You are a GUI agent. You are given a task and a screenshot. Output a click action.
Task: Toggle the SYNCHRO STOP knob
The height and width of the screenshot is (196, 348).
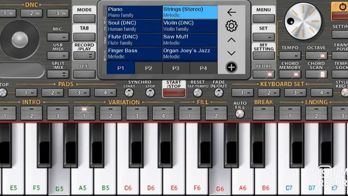(150, 93)
